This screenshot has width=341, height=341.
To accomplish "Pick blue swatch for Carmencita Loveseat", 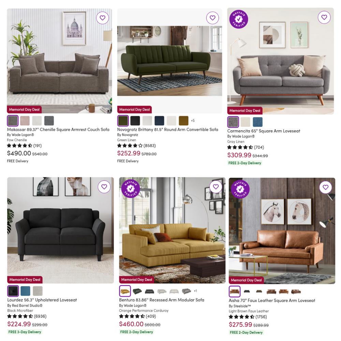I will 257,122.
